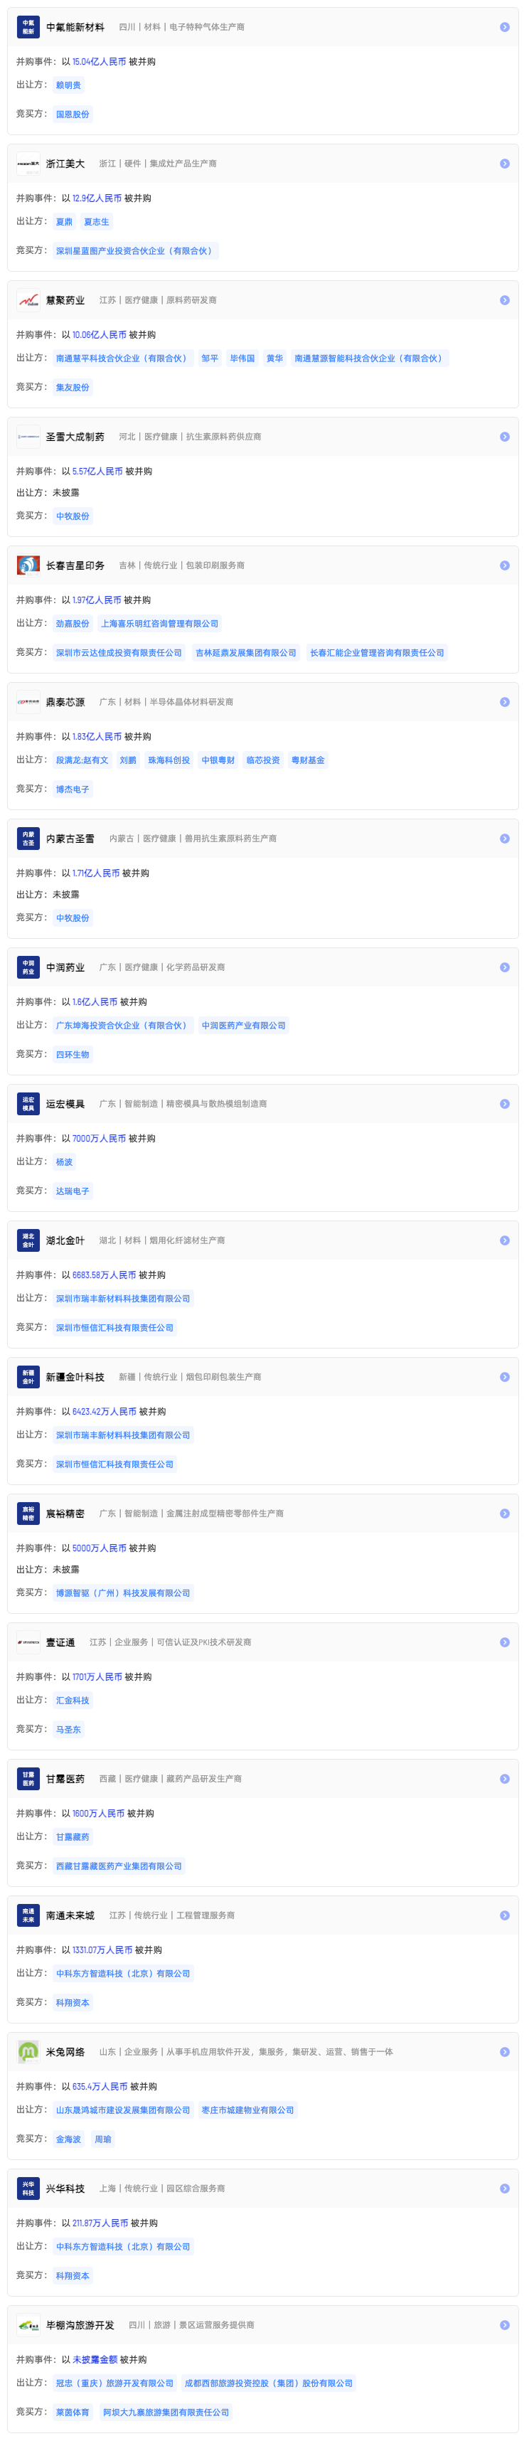Click the 鼎泰芯源 company logo
The image size is (529, 2441).
[x=28, y=702]
